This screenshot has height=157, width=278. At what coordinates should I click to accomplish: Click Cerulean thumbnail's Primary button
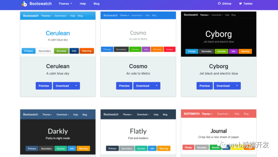29,51
